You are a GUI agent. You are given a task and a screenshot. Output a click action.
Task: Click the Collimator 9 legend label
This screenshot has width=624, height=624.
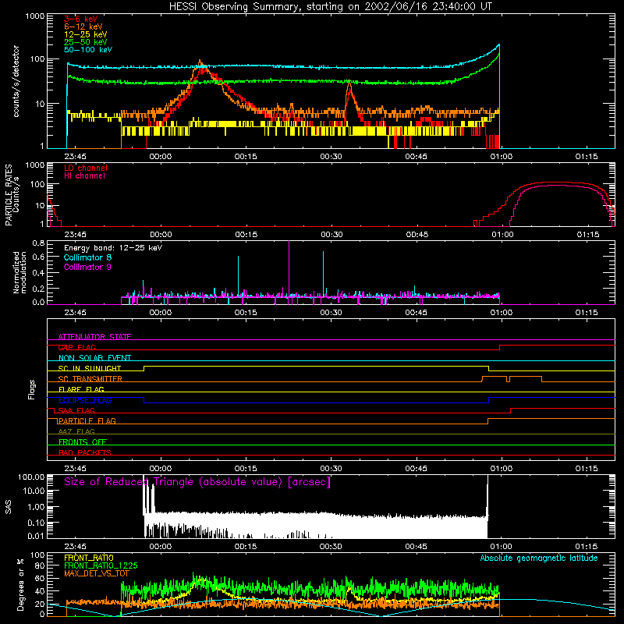pyautogui.click(x=87, y=267)
